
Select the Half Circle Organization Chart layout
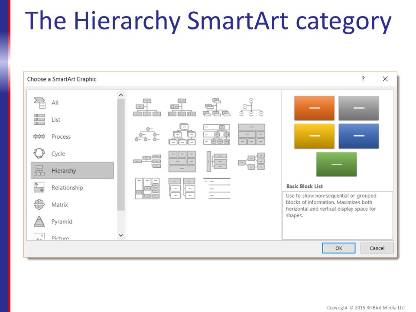(x=251, y=107)
